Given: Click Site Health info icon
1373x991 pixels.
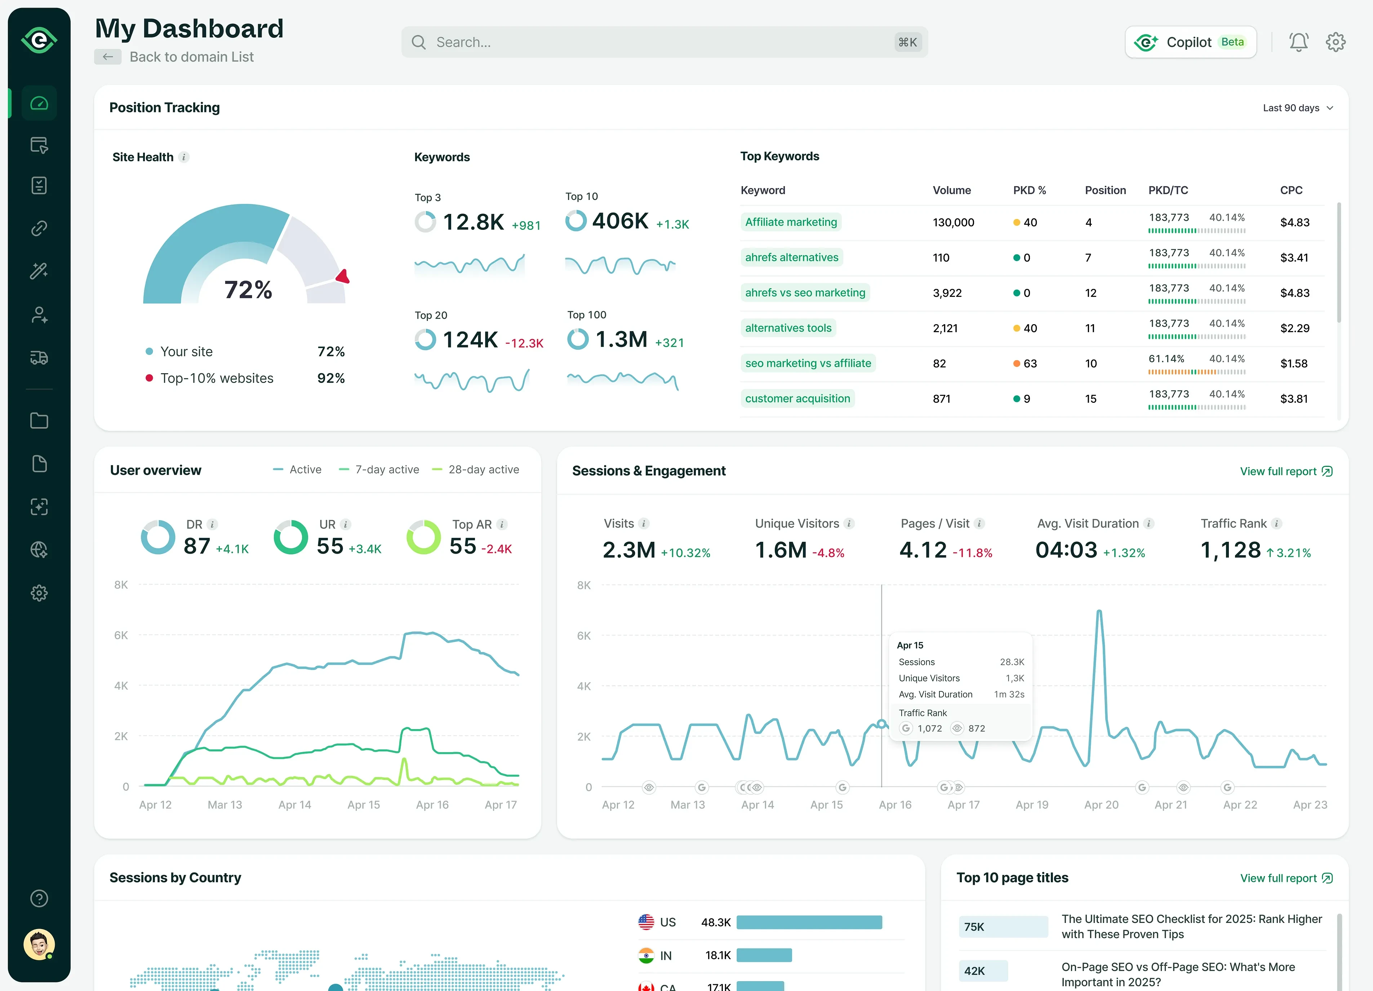Looking at the screenshot, I should (x=184, y=157).
